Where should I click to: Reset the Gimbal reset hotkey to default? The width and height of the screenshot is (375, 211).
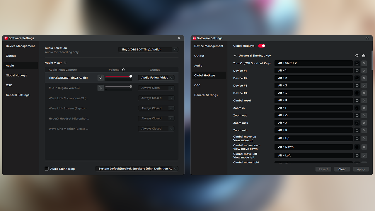click(357, 101)
